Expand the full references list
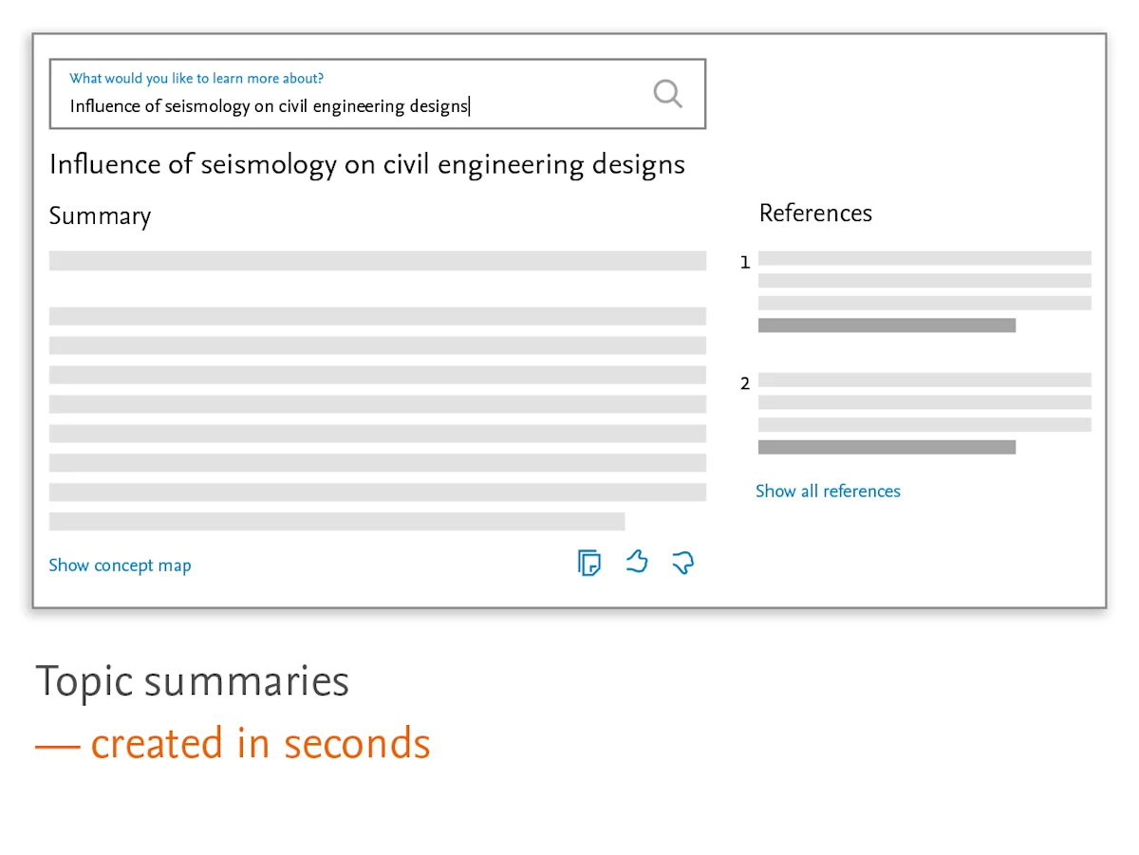This screenshot has height=855, width=1139. [828, 491]
